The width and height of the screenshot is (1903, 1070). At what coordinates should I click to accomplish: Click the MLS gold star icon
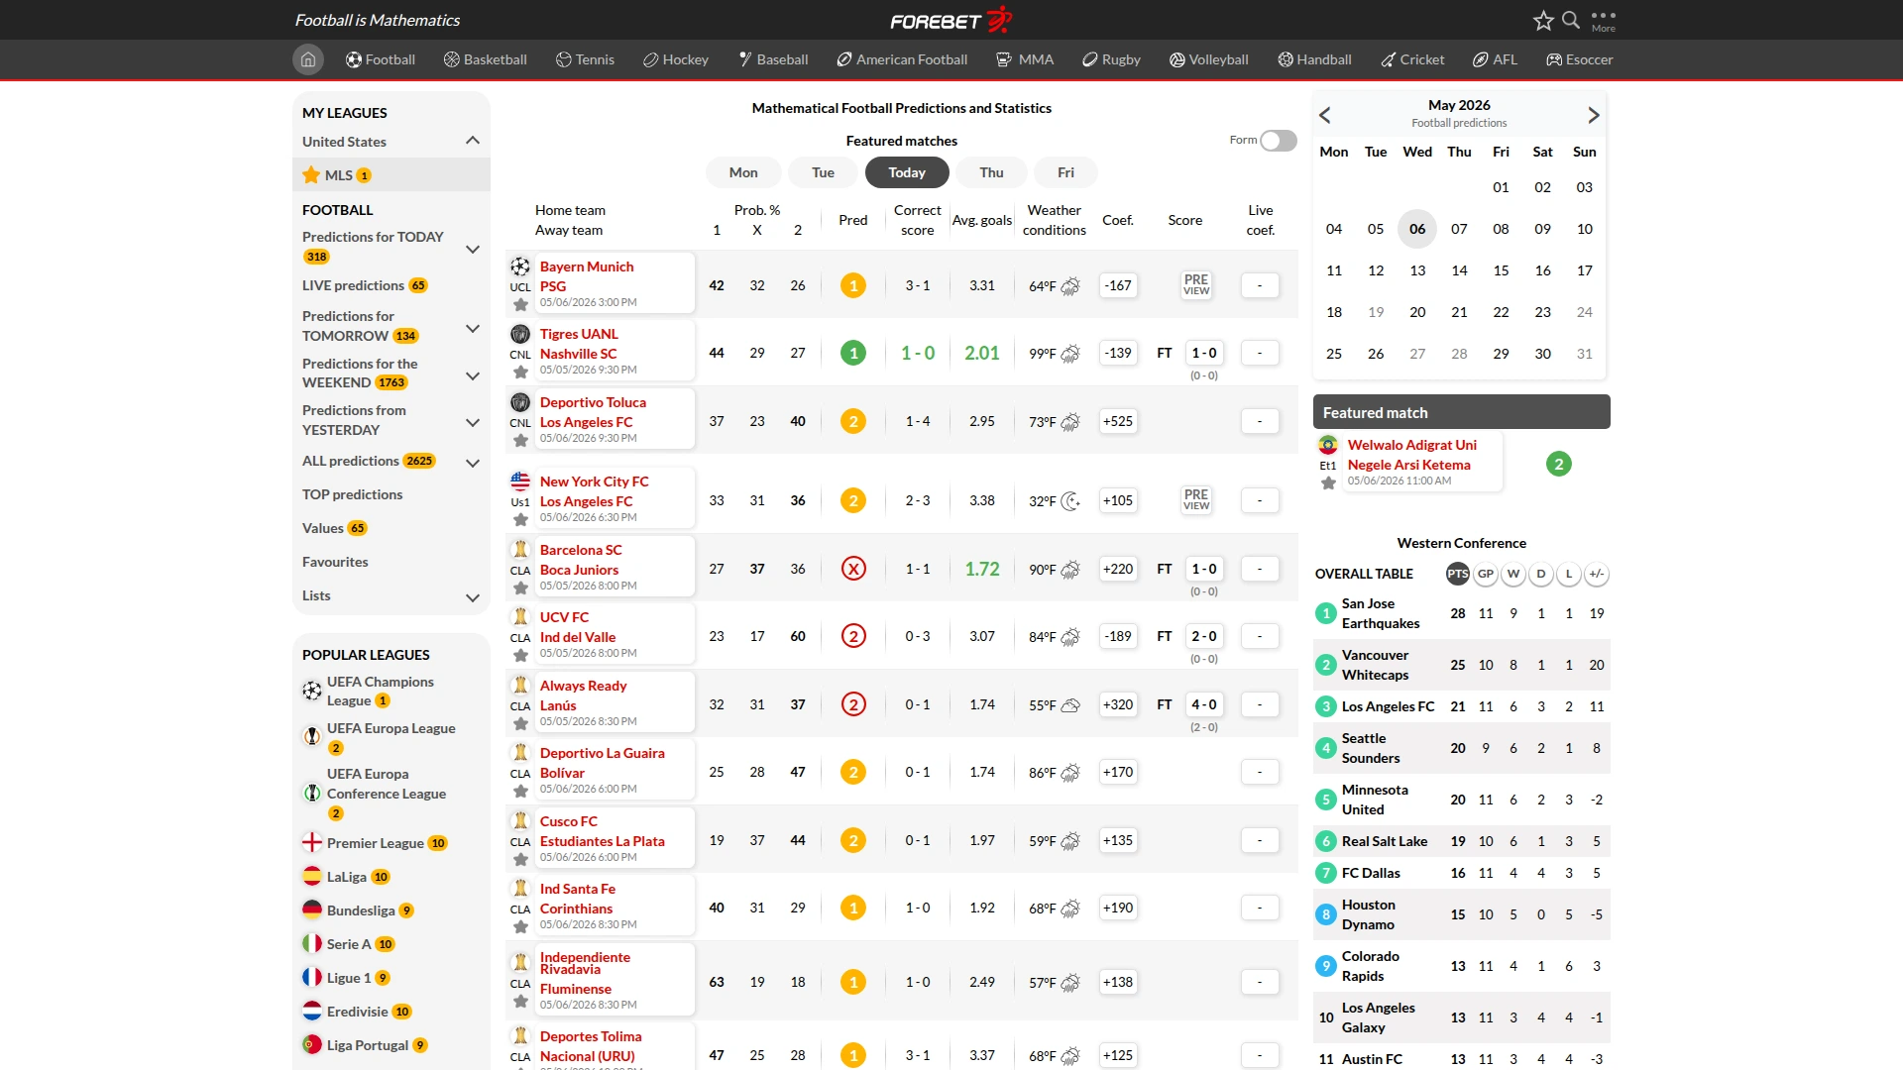click(x=311, y=175)
